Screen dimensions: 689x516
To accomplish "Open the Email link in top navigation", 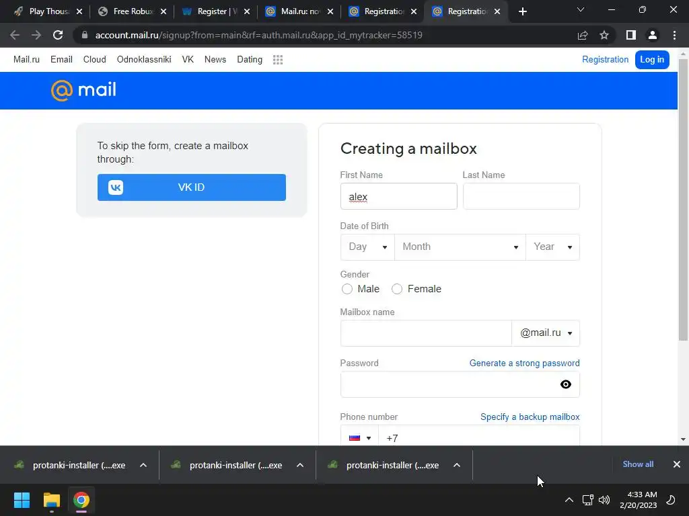I will click(61, 59).
